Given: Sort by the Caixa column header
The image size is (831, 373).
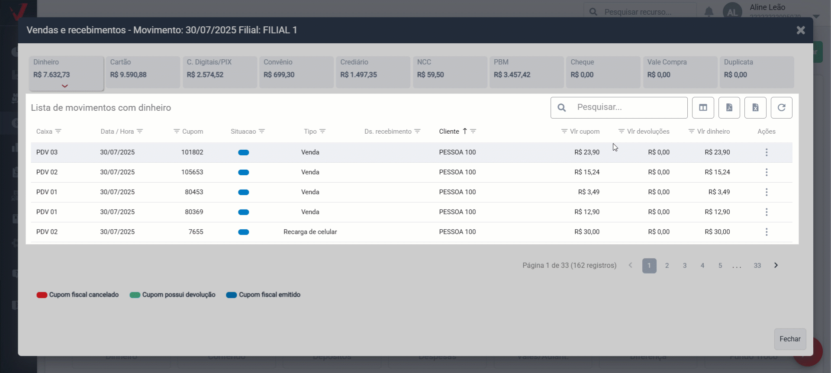Looking at the screenshot, I should pos(44,132).
